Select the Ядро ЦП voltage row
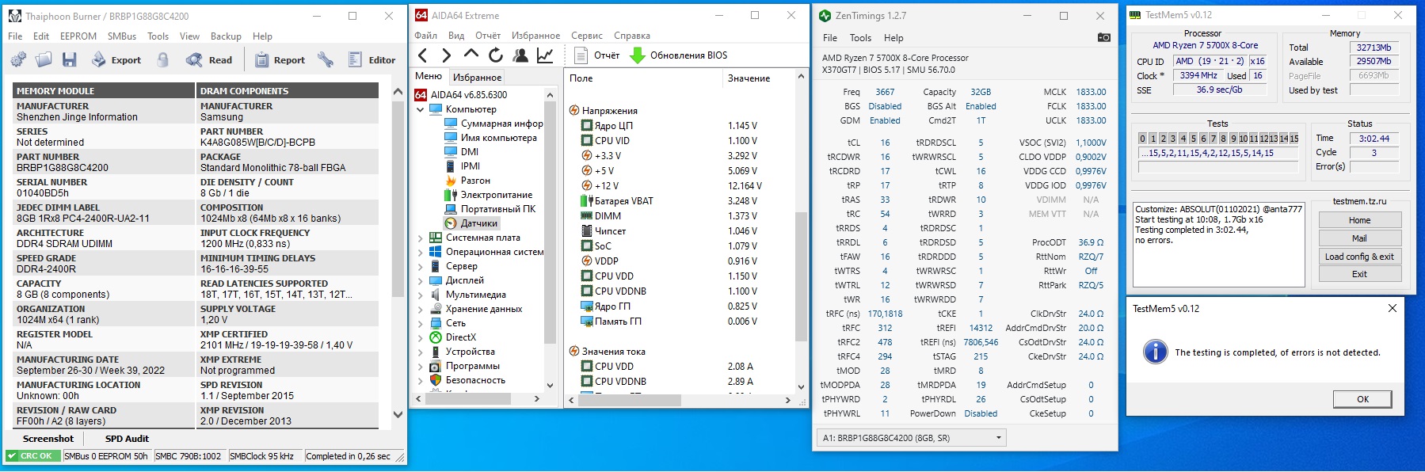This screenshot has width=1425, height=472. coord(680,126)
